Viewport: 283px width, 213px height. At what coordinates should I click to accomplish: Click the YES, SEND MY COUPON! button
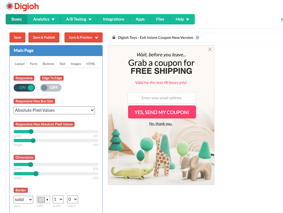click(x=162, y=112)
